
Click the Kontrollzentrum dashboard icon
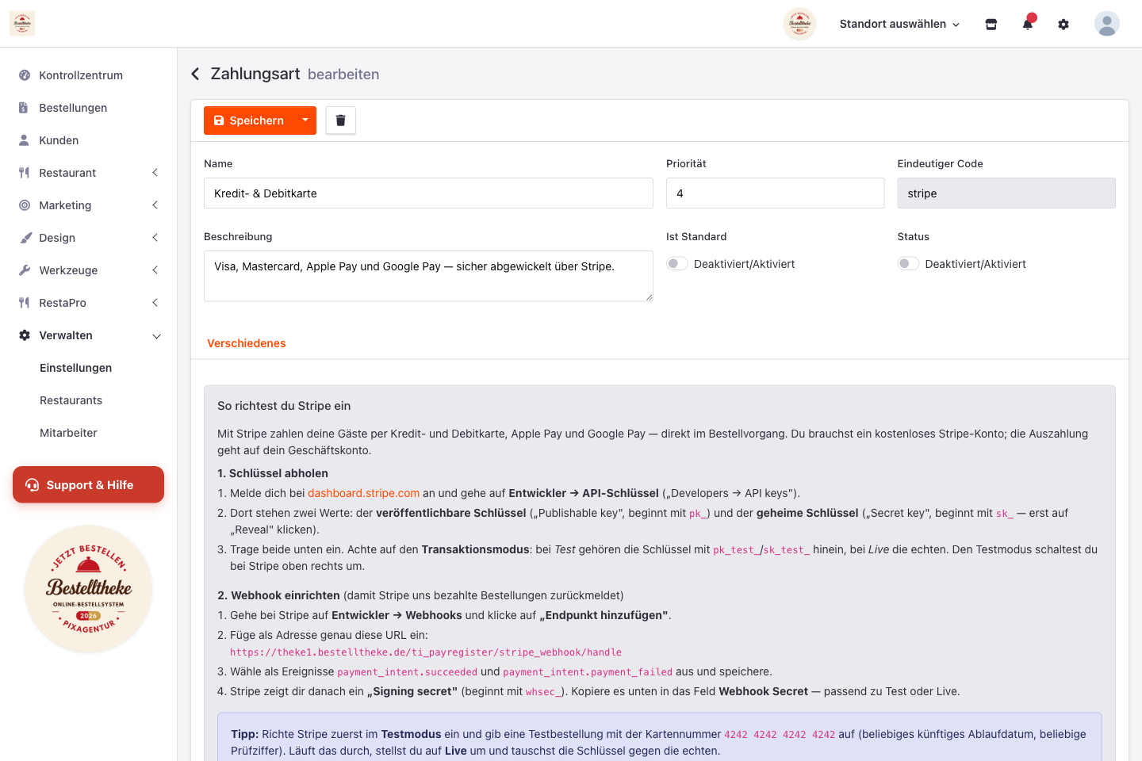pyautogui.click(x=25, y=75)
